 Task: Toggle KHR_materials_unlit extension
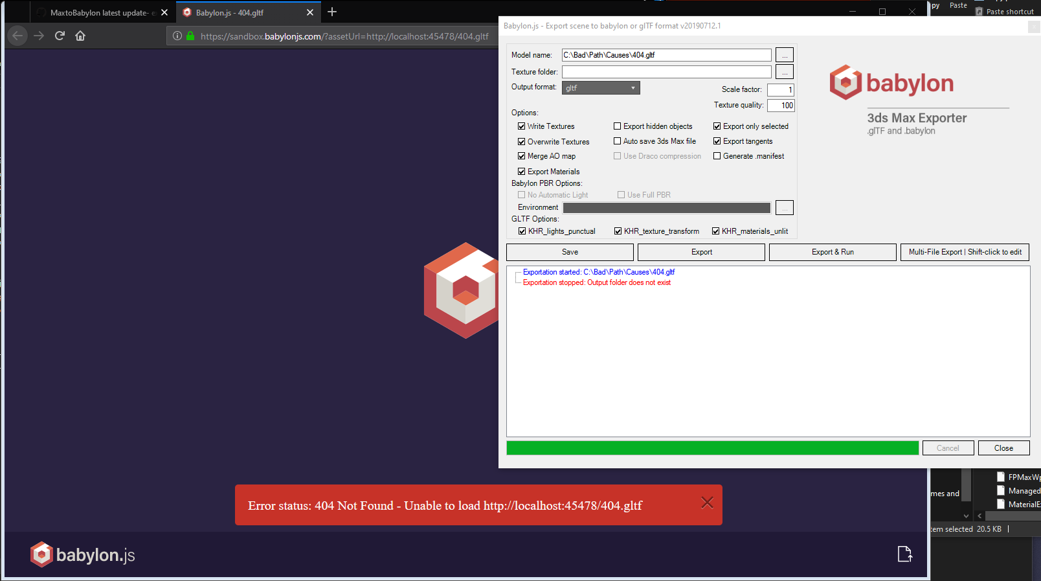716,231
